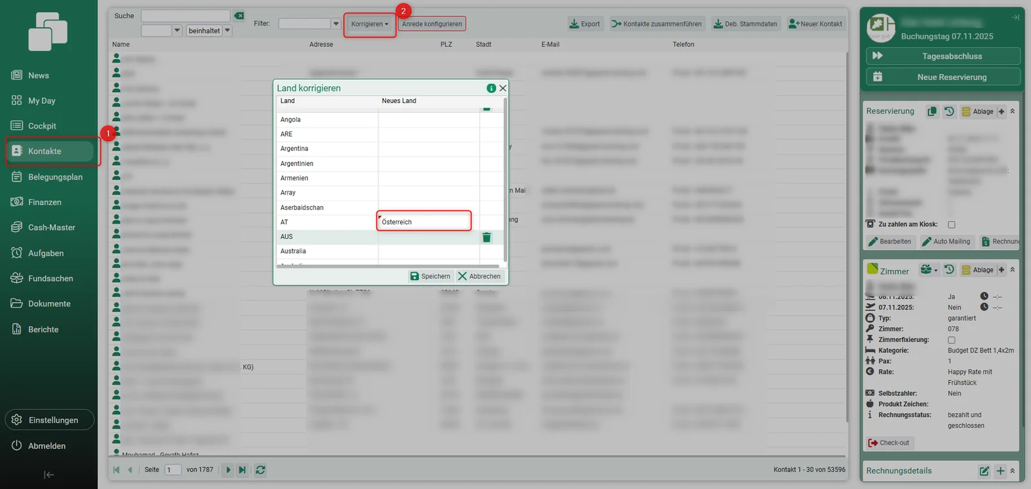The height and width of the screenshot is (489, 1031).
Task: Click the copy icon in Reservierung panel
Action: pos(932,111)
